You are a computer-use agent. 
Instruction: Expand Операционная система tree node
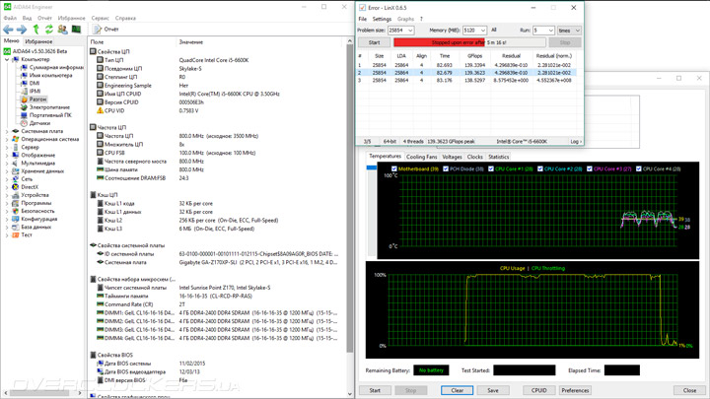point(7,139)
